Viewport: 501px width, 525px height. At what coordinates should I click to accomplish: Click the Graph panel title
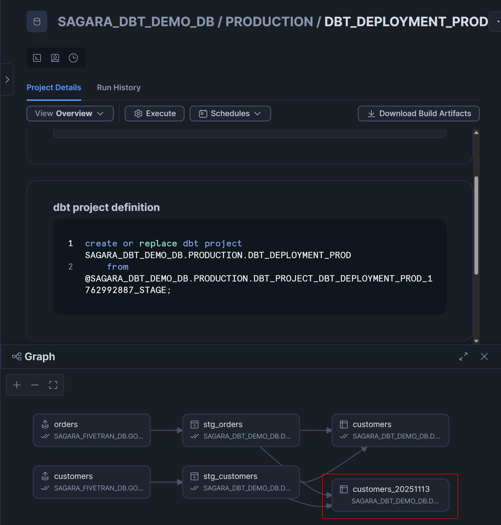pyautogui.click(x=40, y=357)
